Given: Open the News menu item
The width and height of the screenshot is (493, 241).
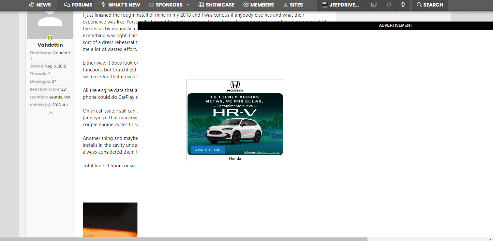Looking at the screenshot, I should pos(40,5).
